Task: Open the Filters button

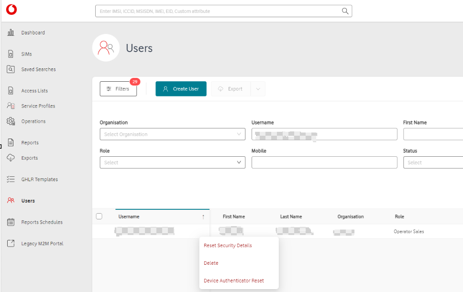Action: (118, 89)
